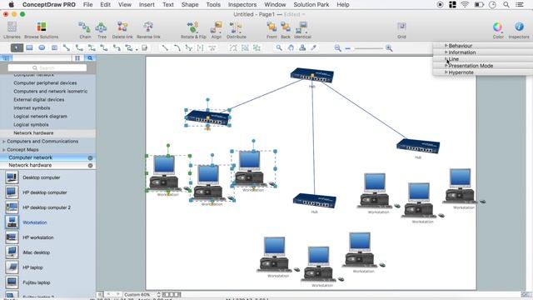Select Desktop computer library shape
This screenshot has width=533, height=300.
pos(32,177)
